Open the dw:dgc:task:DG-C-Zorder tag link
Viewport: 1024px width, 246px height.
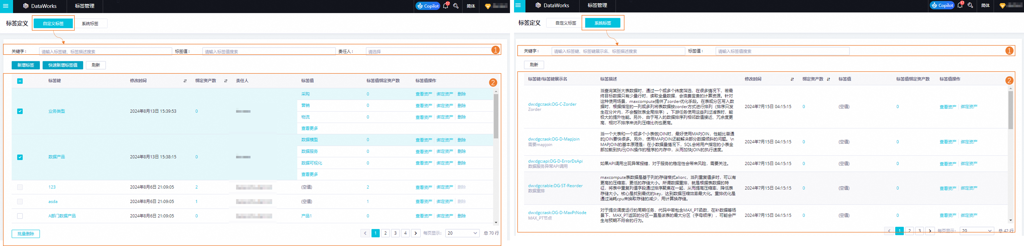[552, 105]
